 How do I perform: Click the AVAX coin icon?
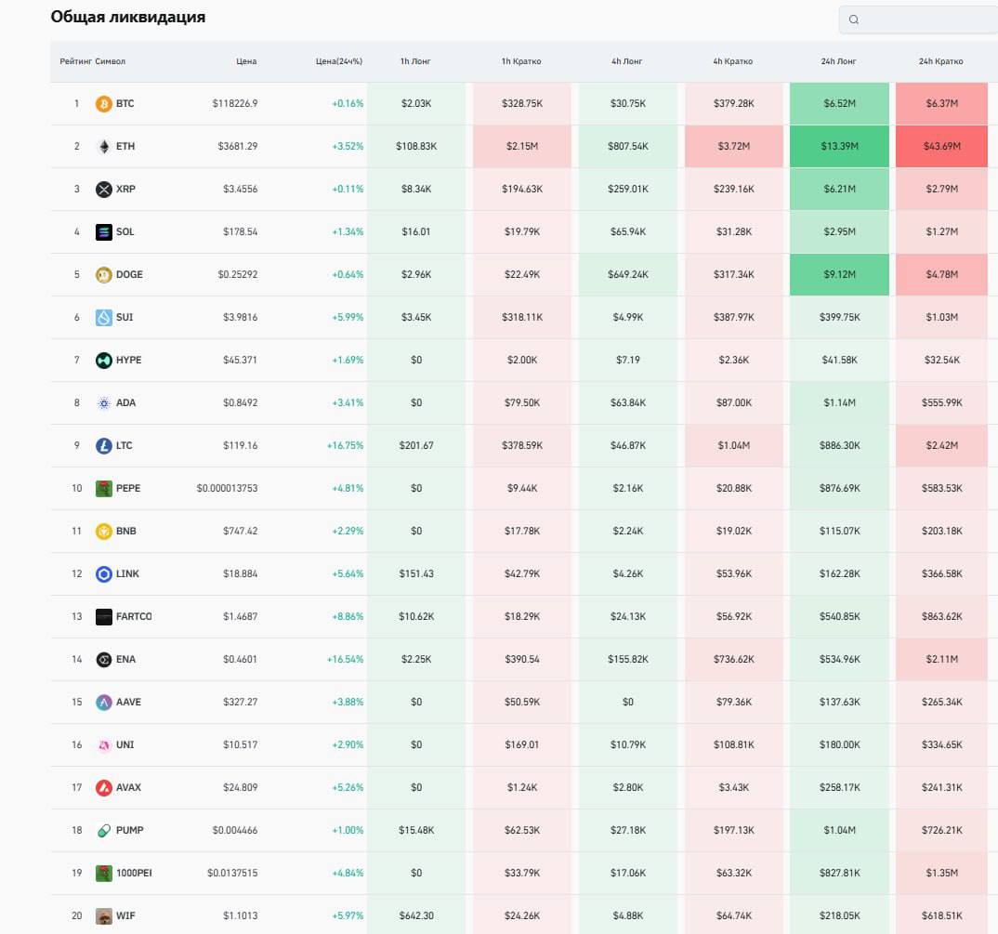[104, 787]
